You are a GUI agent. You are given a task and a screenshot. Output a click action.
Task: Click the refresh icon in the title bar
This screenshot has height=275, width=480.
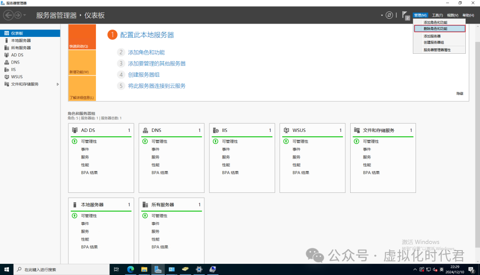click(x=389, y=15)
